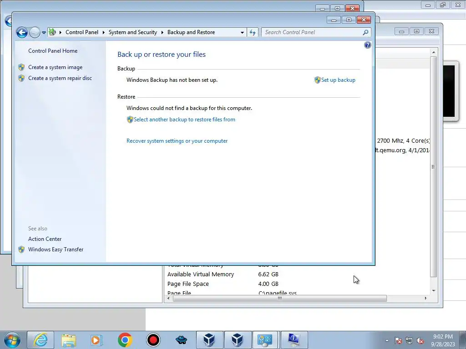Click Action Center flag tray icon
This screenshot has height=349, width=466.
[x=398, y=340]
